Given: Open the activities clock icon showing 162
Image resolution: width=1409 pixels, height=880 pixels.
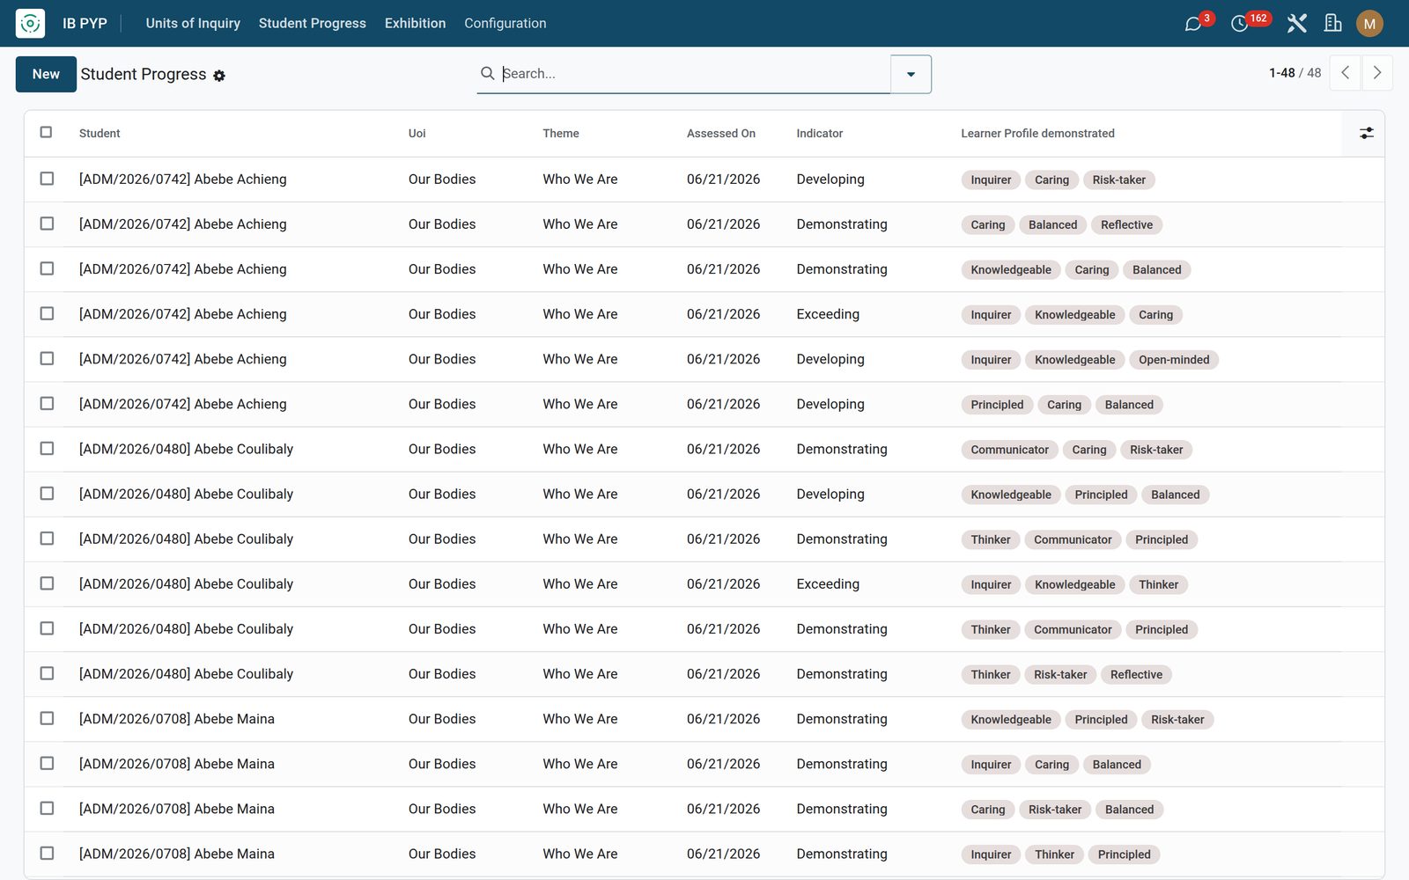Looking at the screenshot, I should [1240, 24].
